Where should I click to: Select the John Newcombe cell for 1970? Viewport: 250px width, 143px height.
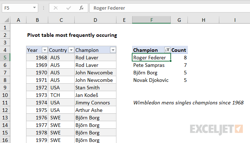[95, 73]
